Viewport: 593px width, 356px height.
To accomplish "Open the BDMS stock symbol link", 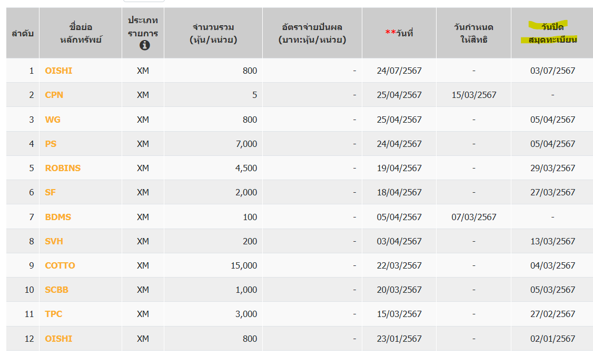I will pyautogui.click(x=58, y=217).
